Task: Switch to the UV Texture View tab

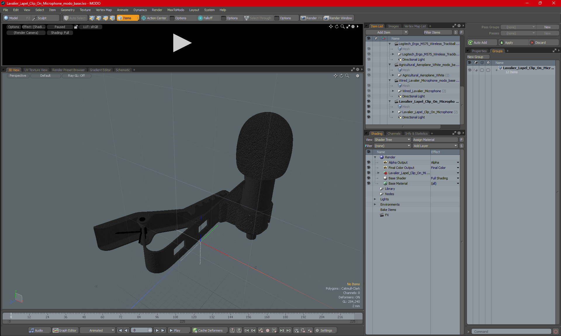Action: tap(36, 70)
